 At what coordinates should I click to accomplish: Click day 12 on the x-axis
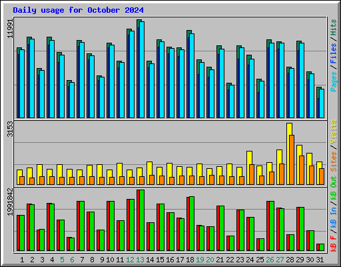(x=130, y=260)
